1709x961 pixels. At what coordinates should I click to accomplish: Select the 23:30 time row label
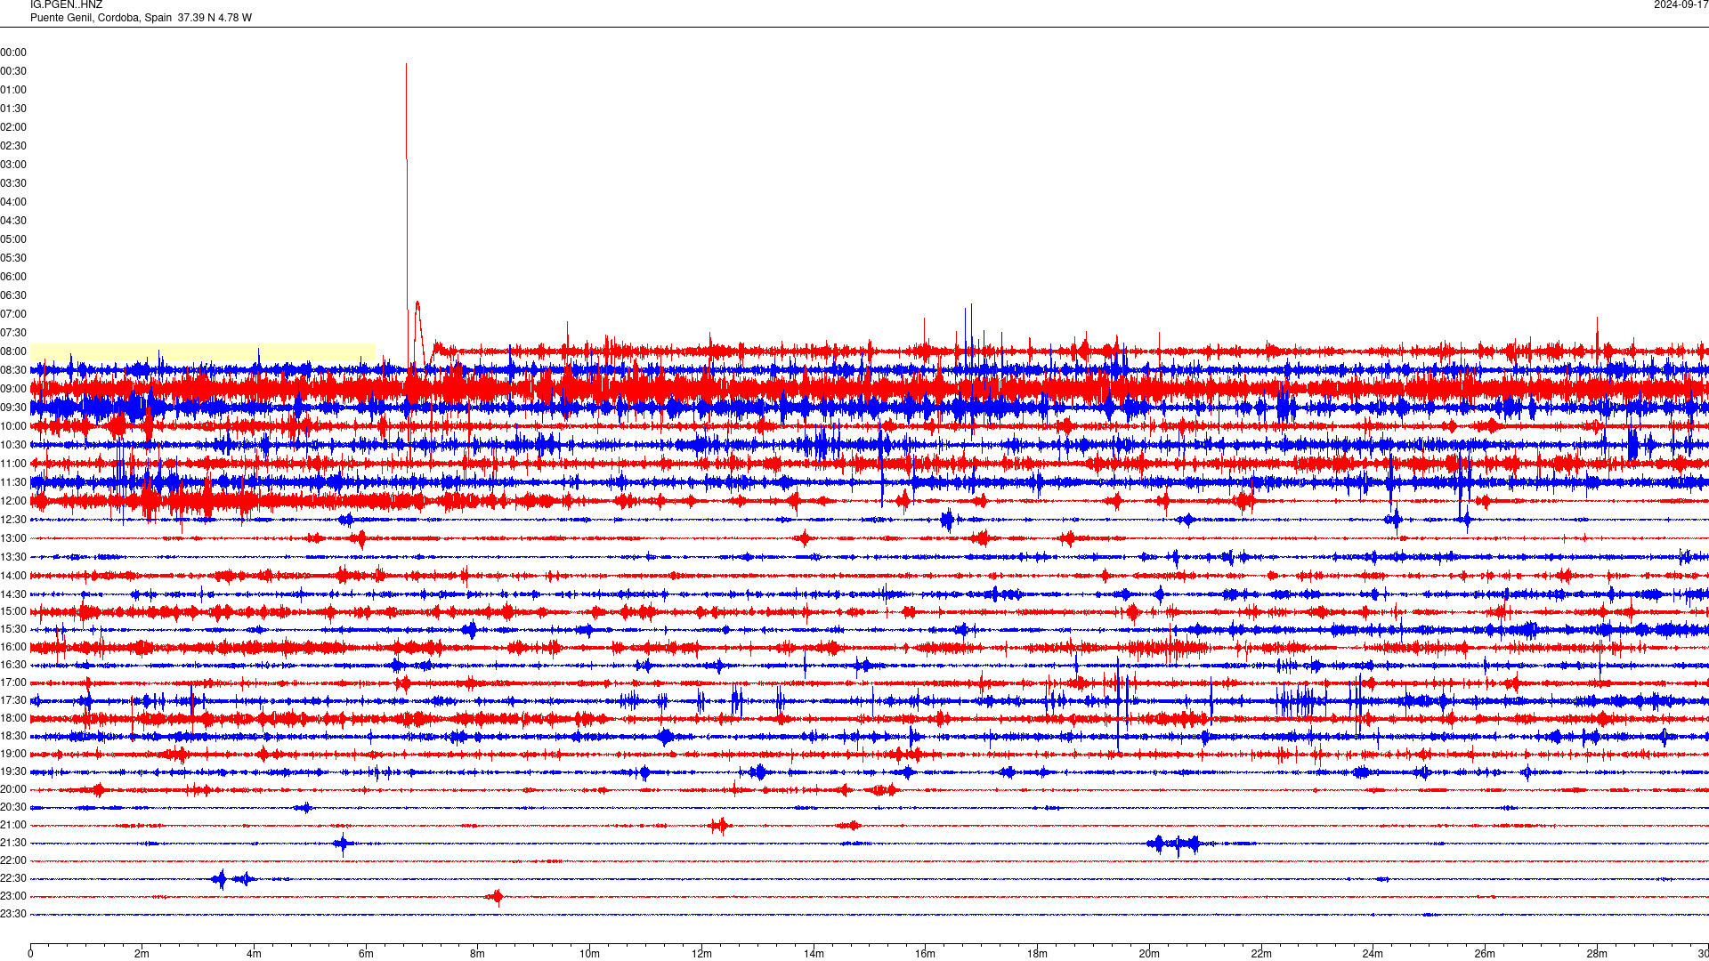(13, 914)
